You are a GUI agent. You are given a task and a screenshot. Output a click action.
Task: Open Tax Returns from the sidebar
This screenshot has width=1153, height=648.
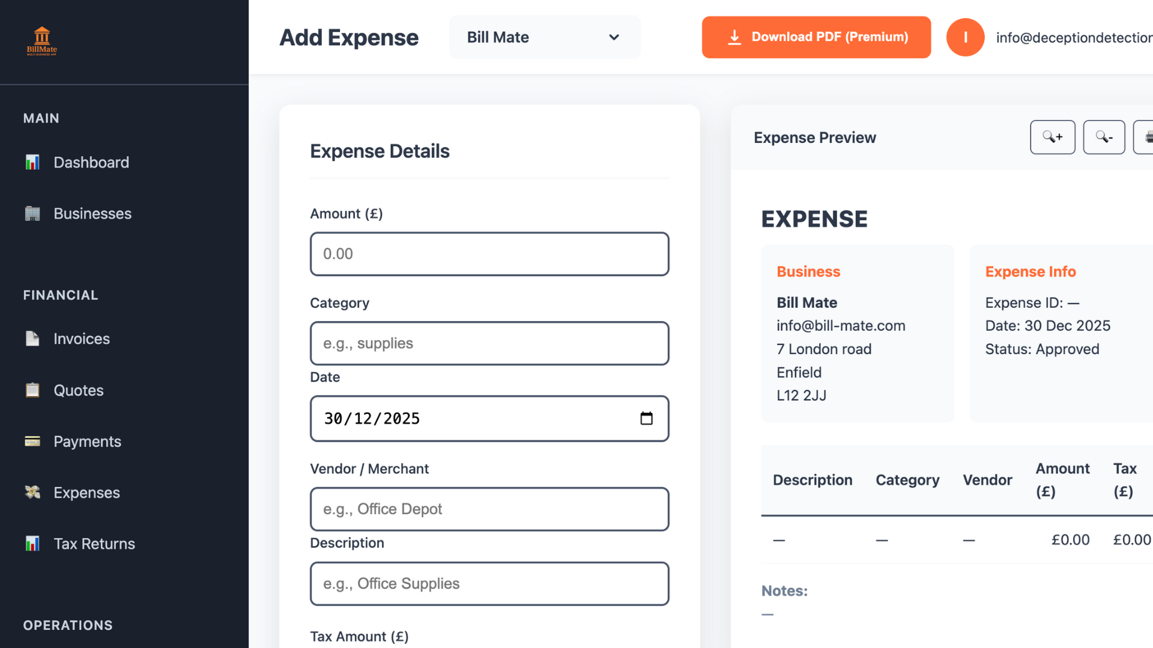[94, 544]
